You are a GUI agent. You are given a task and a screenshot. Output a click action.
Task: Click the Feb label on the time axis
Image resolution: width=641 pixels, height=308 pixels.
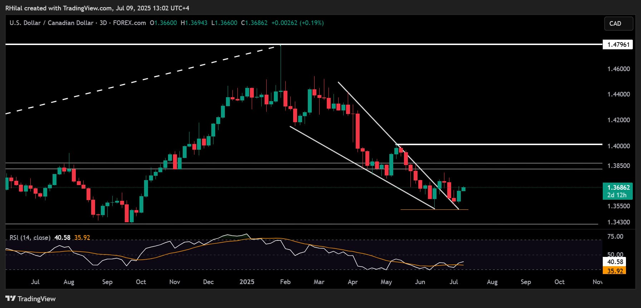(x=285, y=282)
